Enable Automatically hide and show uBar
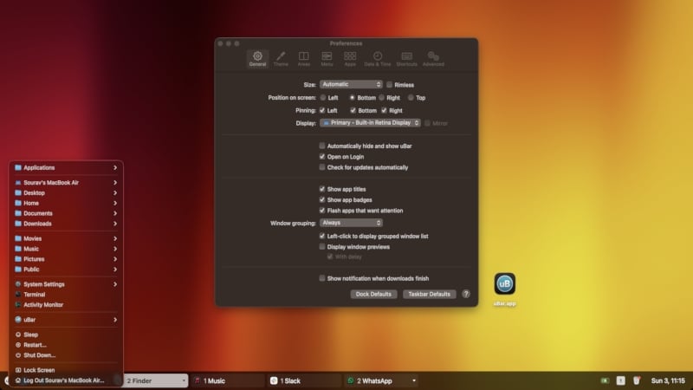693x390 pixels. tap(322, 146)
